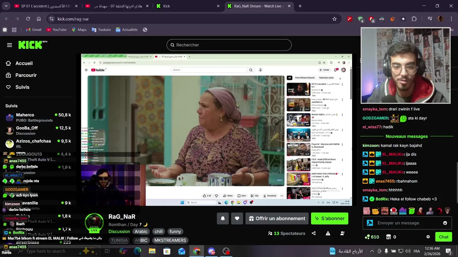Image resolution: width=458 pixels, height=257 pixels.
Task: Go to browser home page
Action: [x=39, y=19]
